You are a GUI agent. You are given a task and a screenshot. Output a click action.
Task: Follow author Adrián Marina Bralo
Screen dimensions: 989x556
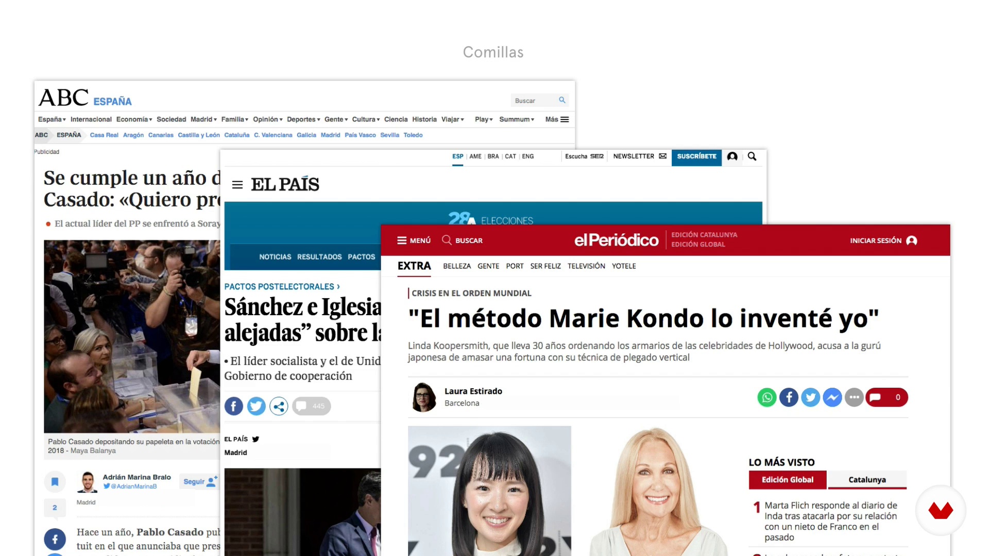pos(200,481)
